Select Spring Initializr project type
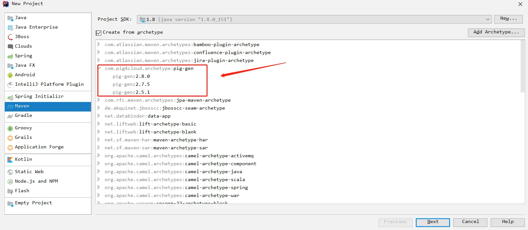Screen dimensions: 528x230 coord(48,97)
